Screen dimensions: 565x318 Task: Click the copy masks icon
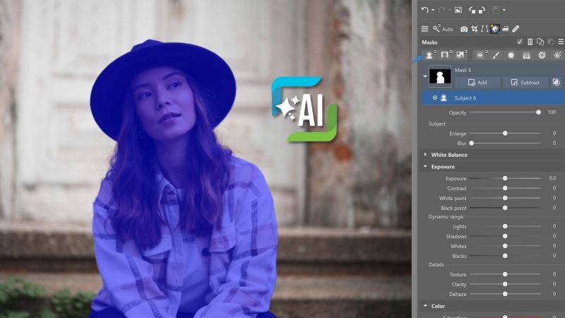(x=540, y=42)
